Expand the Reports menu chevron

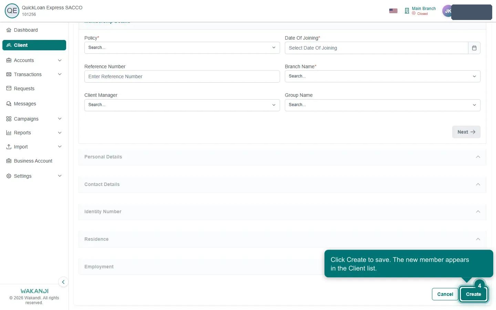point(60,133)
